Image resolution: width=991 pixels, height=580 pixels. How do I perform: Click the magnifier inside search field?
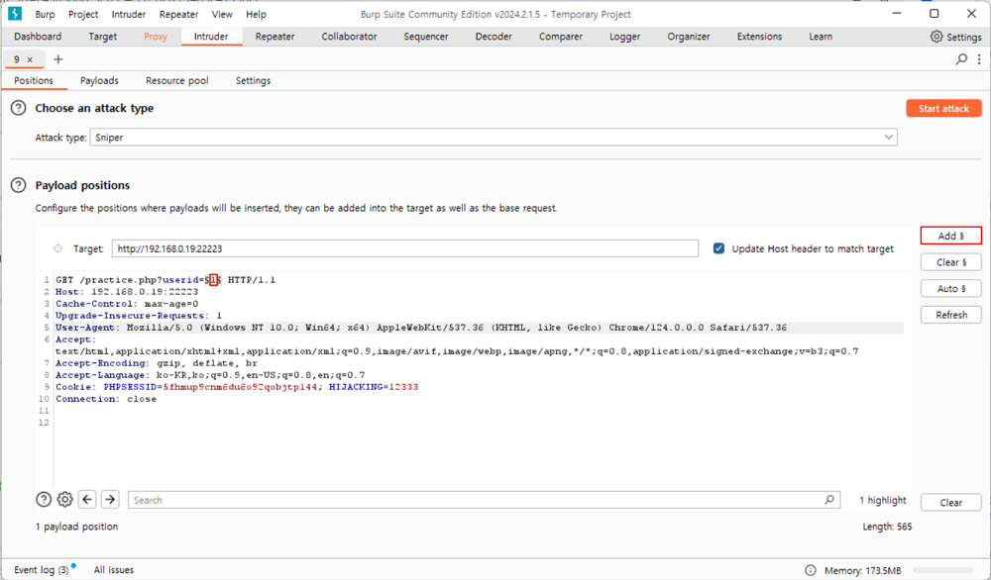pos(829,500)
